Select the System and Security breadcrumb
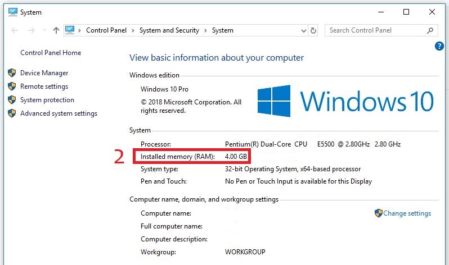 [169, 30]
